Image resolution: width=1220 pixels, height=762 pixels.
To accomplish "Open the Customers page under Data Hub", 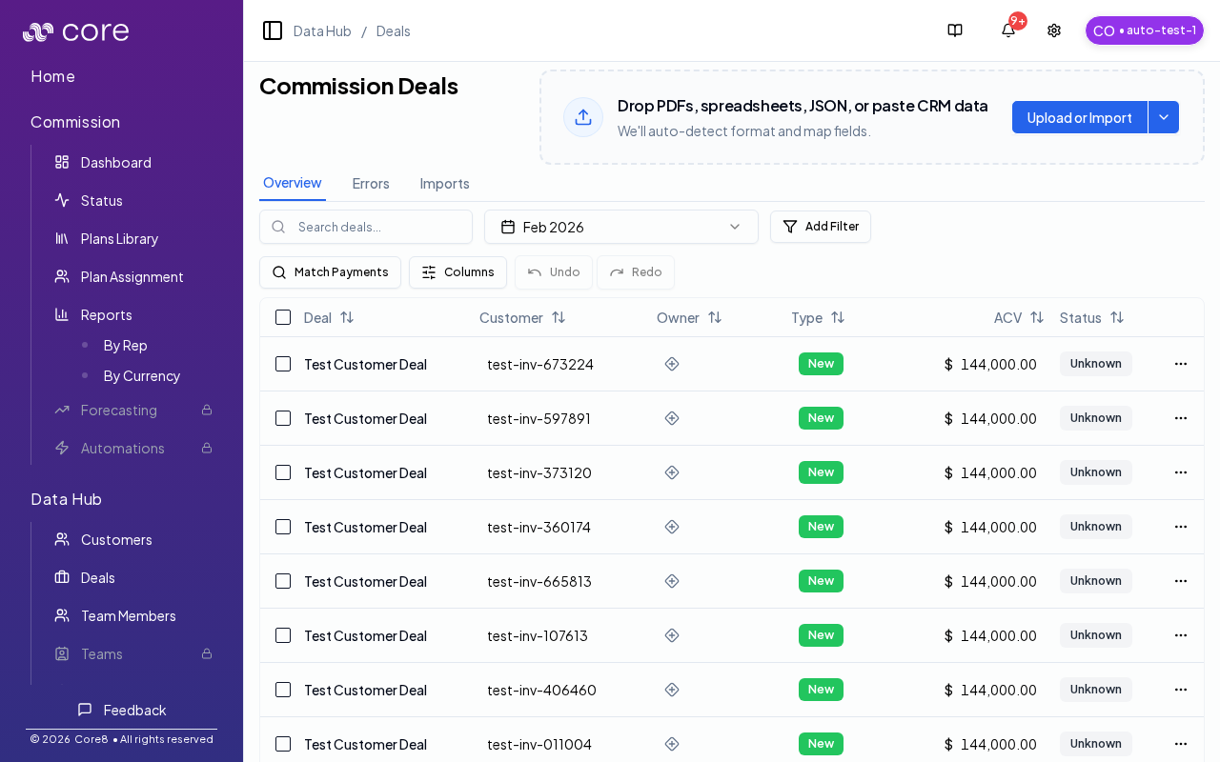I will tap(116, 539).
